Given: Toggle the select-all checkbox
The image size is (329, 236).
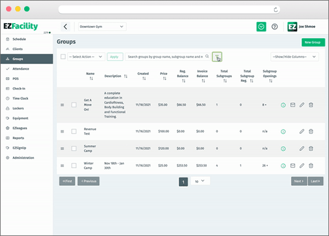Looking at the screenshot, I should (x=63, y=56).
